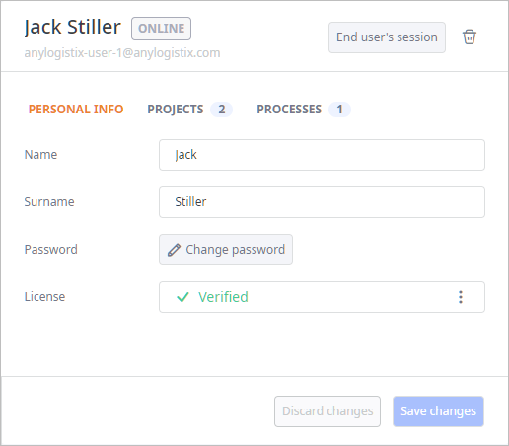This screenshot has width=509, height=446.
Task: Click the Projects count badge showing 2
Action: click(222, 110)
